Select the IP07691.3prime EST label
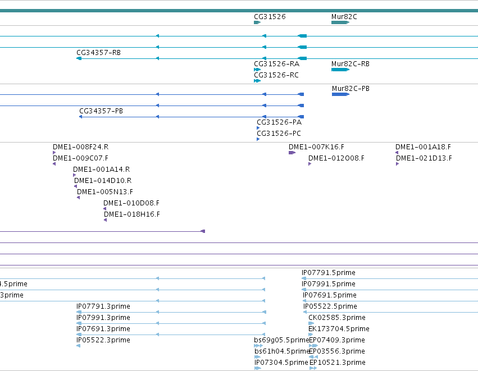Image resolution: width=478 pixels, height=371 pixels. click(103, 329)
